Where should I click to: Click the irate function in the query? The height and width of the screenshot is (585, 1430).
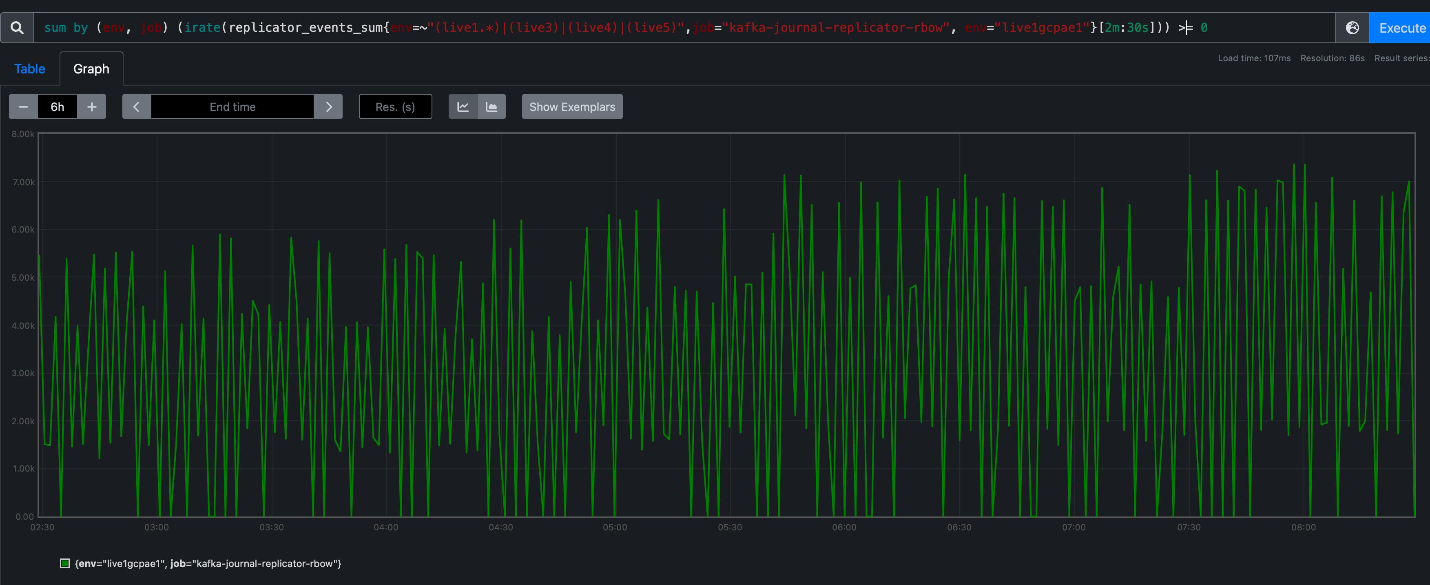point(202,28)
